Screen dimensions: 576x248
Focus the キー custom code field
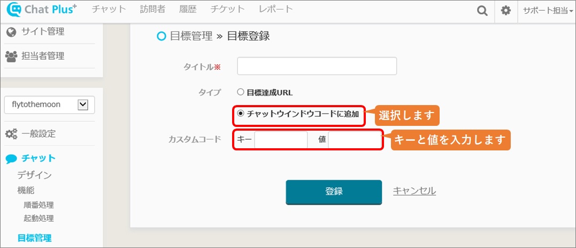coord(281,140)
